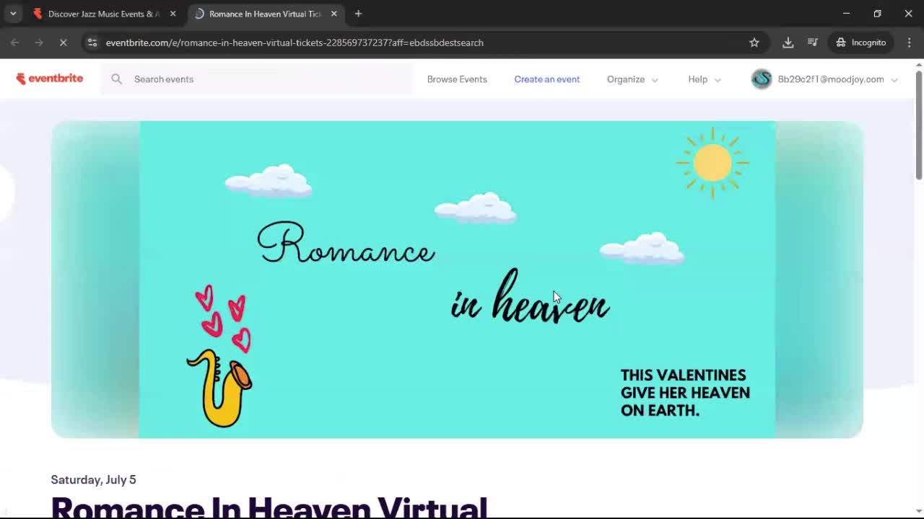924x519 pixels.
Task: Open the Chrome downloads icon
Action: tap(788, 43)
